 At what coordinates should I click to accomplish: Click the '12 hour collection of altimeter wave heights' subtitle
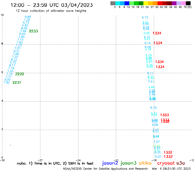pos(51,11)
